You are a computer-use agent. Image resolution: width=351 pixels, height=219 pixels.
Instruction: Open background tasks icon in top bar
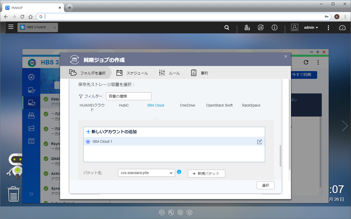click(247, 28)
